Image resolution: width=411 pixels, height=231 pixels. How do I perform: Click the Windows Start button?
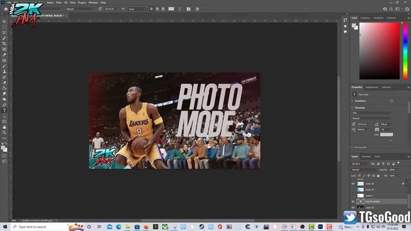[x=4, y=227]
